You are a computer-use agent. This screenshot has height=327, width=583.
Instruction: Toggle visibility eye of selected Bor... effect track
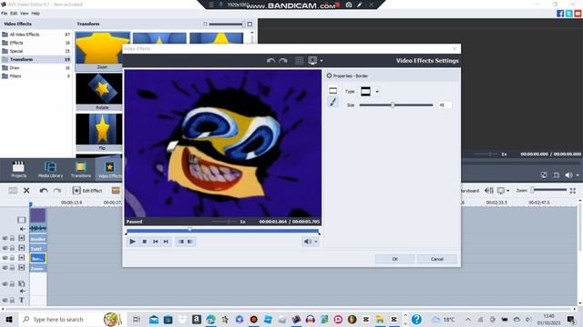point(5,258)
